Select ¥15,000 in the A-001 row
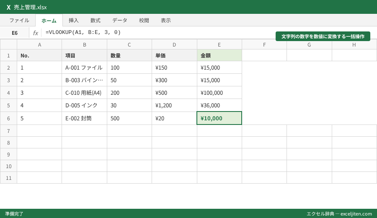 219,67
